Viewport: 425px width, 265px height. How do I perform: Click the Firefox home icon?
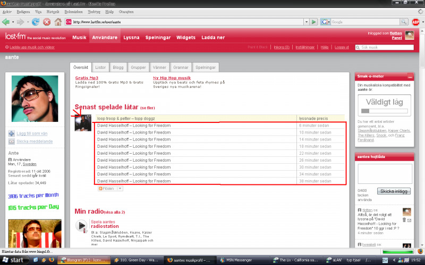coord(58,22)
